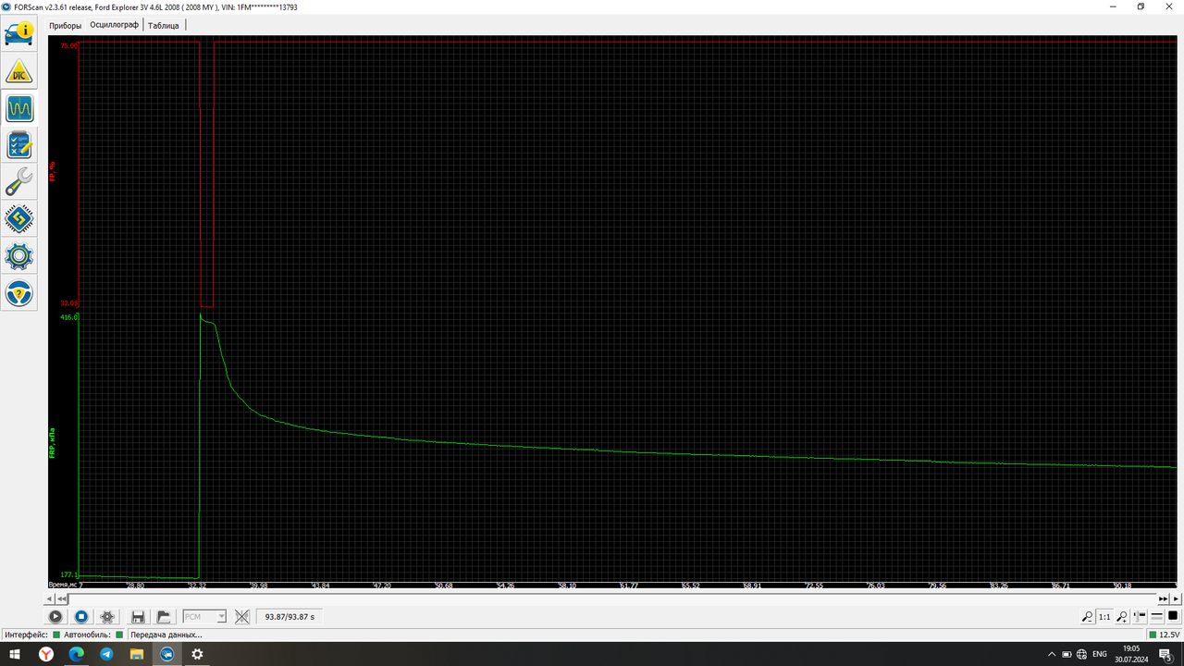
Task: Jump to timeline end with double-right arrow
Action: [x=1164, y=599]
